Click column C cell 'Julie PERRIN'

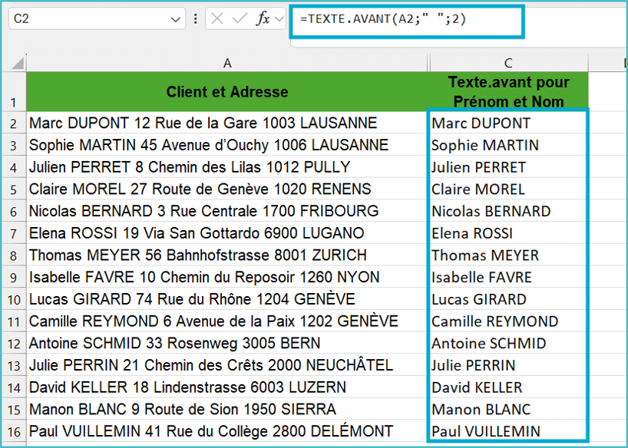[x=509, y=364]
